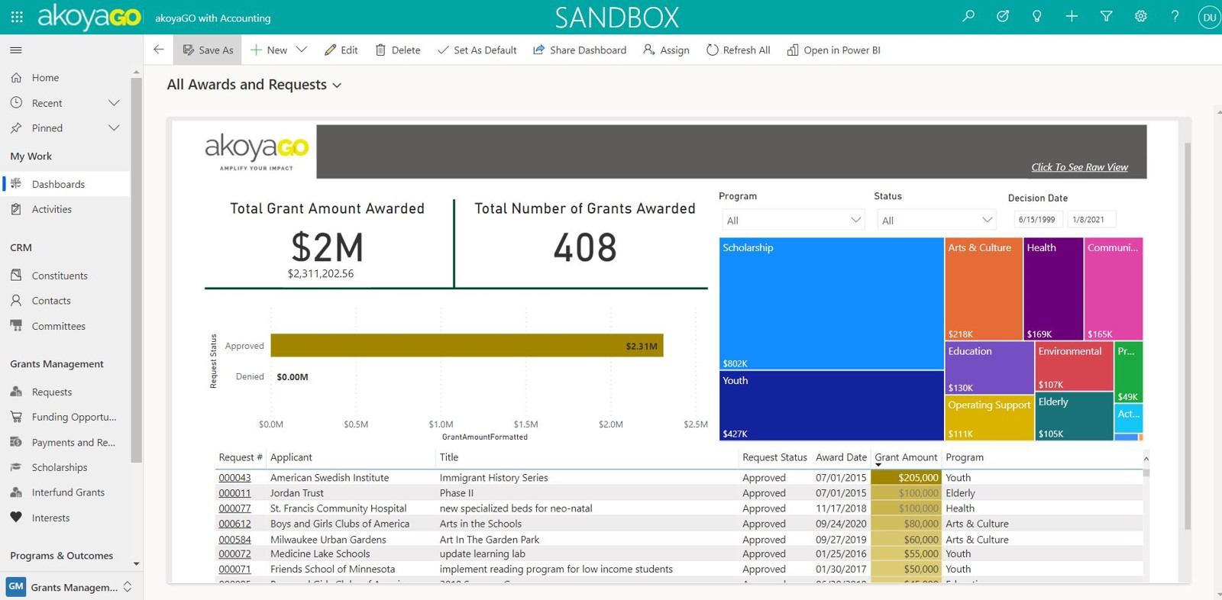
Task: Open the settings gear icon
Action: pyautogui.click(x=1140, y=16)
